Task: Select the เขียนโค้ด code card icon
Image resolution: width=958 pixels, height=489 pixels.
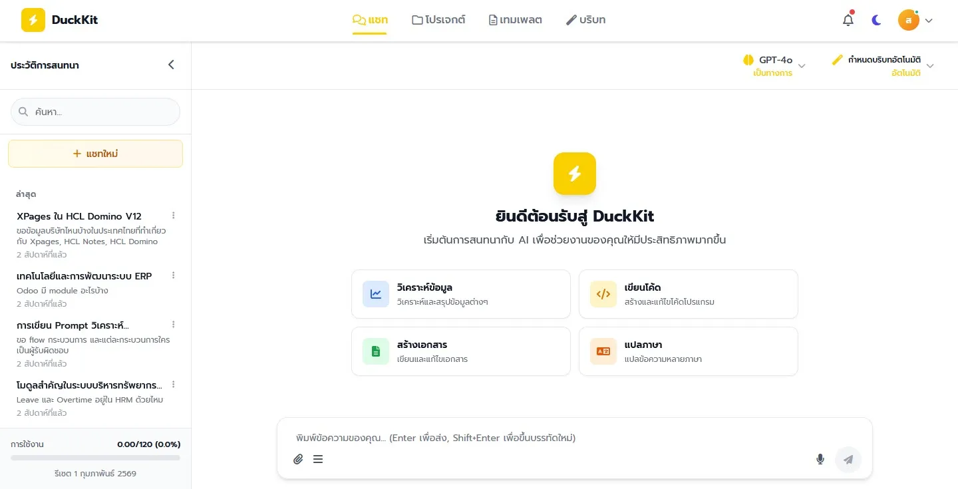Action: 603,293
